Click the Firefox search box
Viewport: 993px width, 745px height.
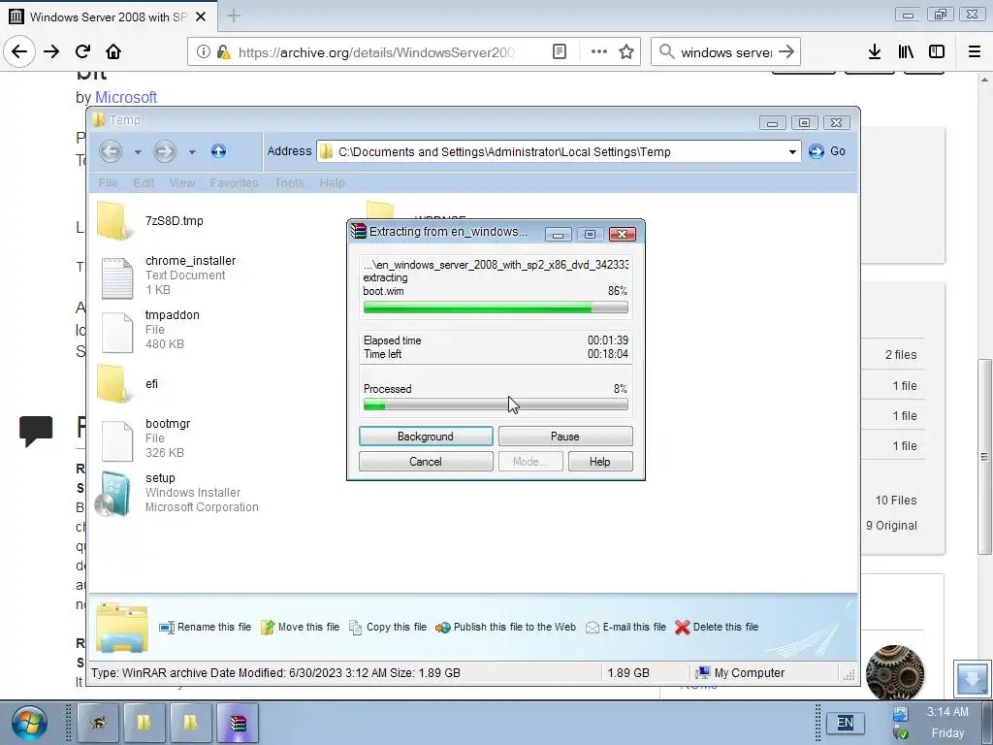point(724,52)
